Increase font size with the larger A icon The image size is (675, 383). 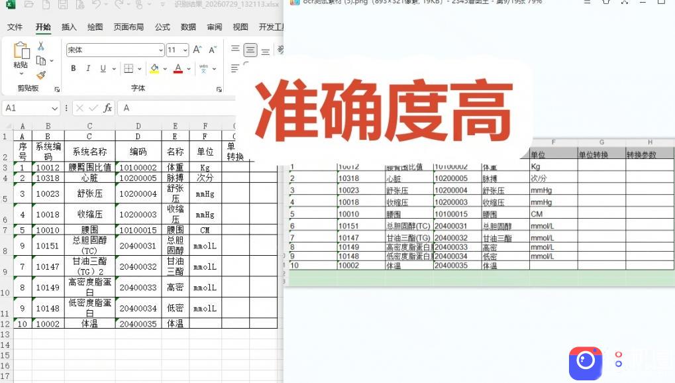click(197, 50)
